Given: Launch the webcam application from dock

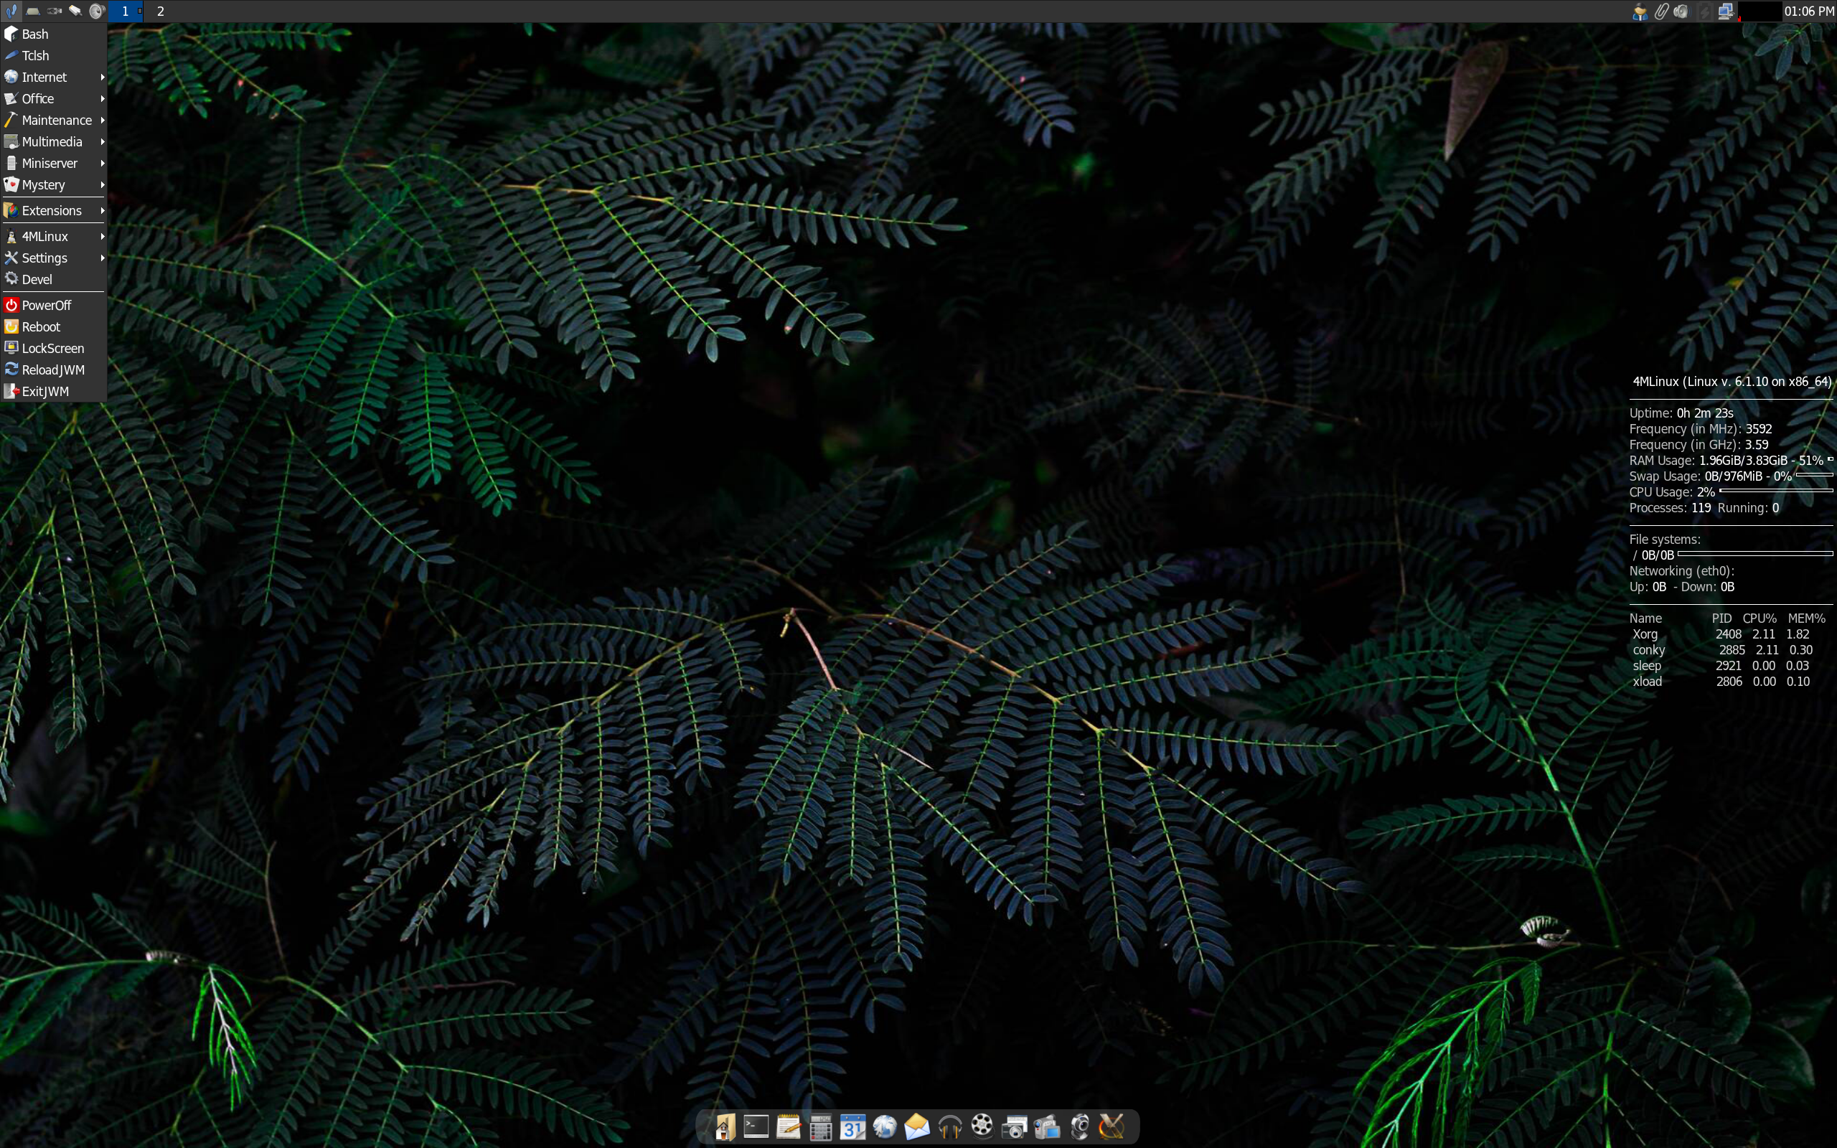Looking at the screenshot, I should [1079, 1126].
